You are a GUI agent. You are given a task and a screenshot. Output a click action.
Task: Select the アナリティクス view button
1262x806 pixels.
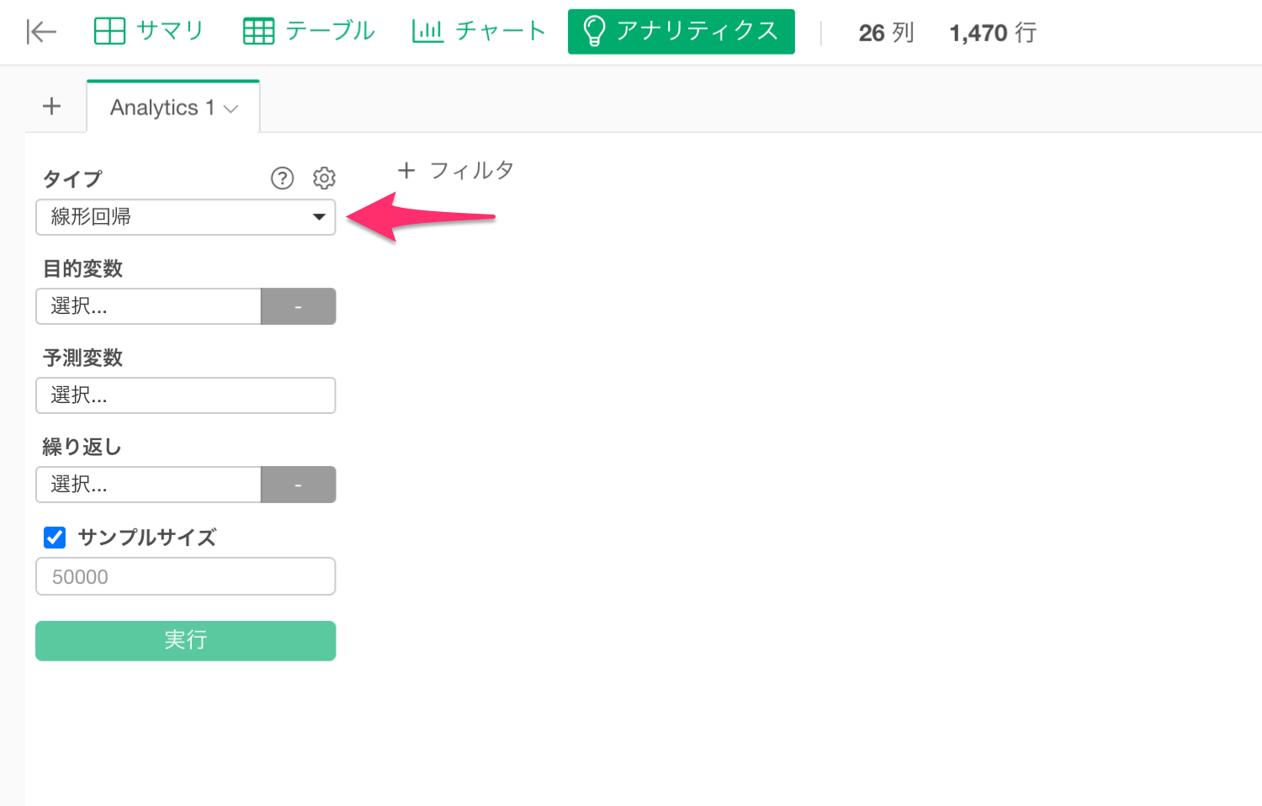681,31
